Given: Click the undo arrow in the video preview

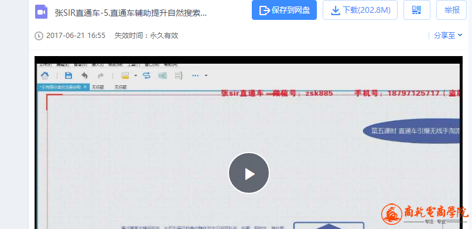Looking at the screenshot, I should click(84, 75).
